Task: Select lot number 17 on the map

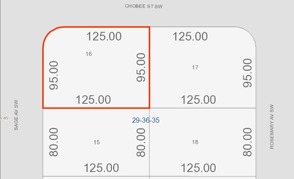Action: [195, 67]
